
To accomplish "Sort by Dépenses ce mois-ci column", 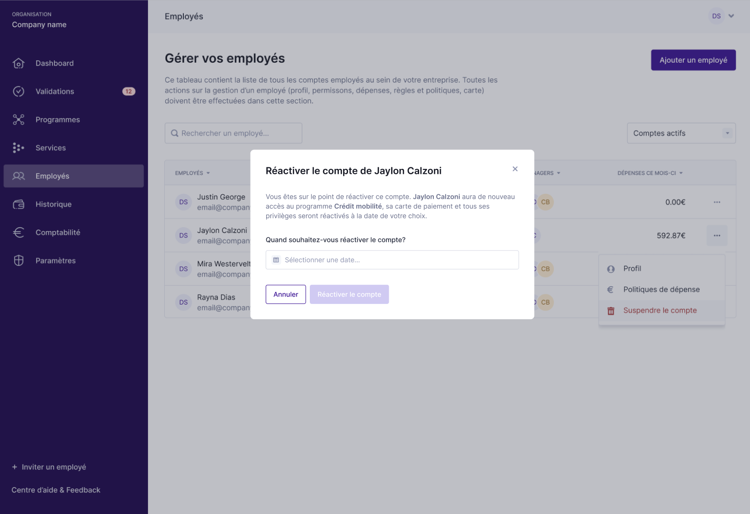I will coord(650,173).
